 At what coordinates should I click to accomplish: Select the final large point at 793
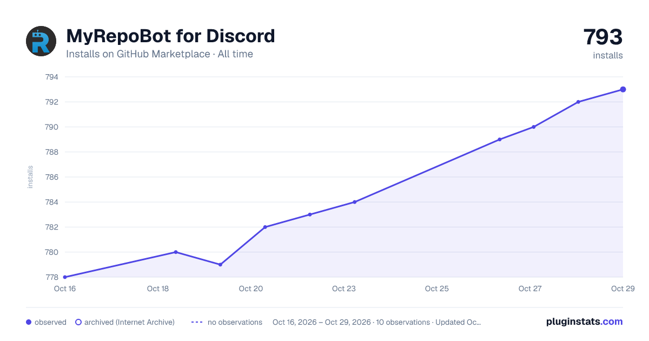(x=623, y=89)
